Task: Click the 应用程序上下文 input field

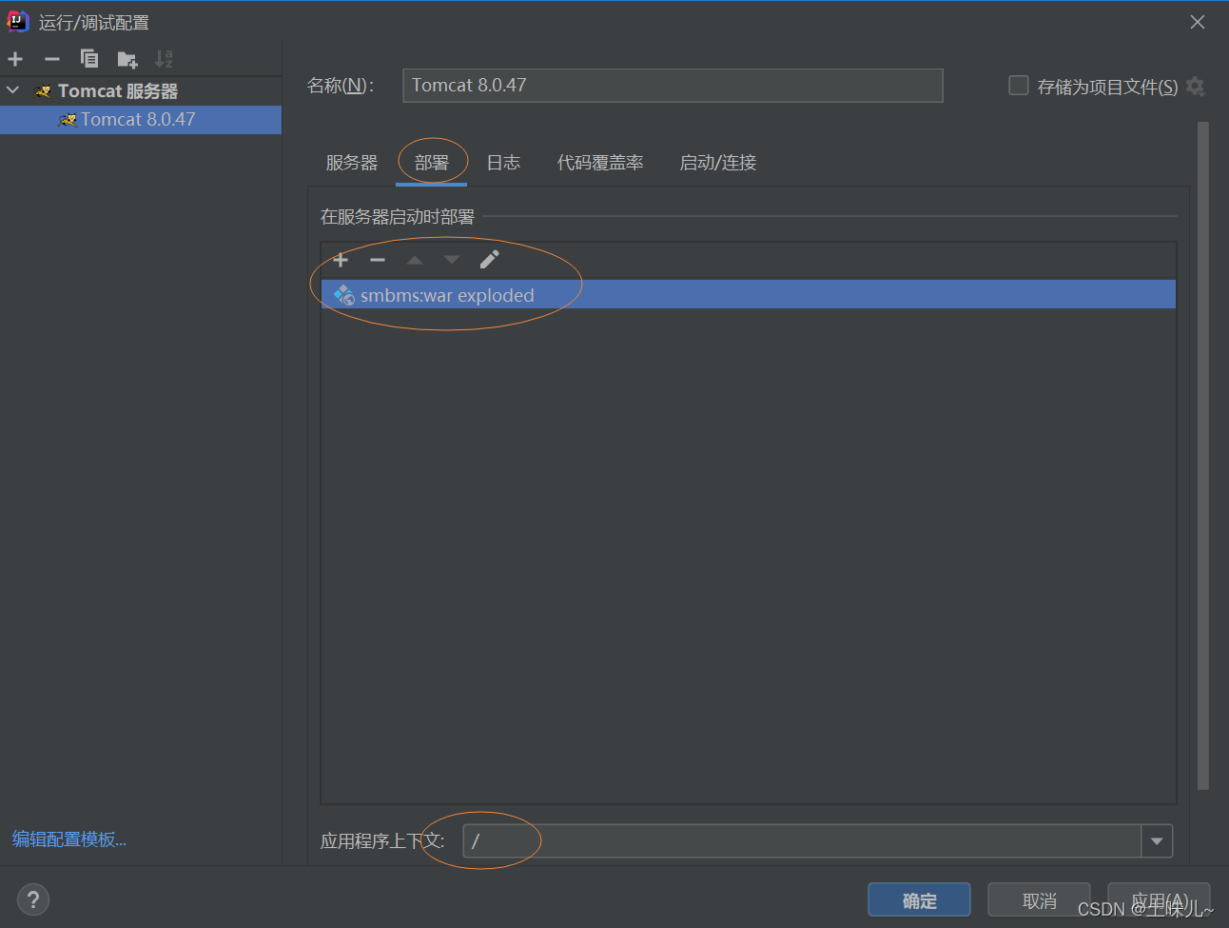Action: 802,841
